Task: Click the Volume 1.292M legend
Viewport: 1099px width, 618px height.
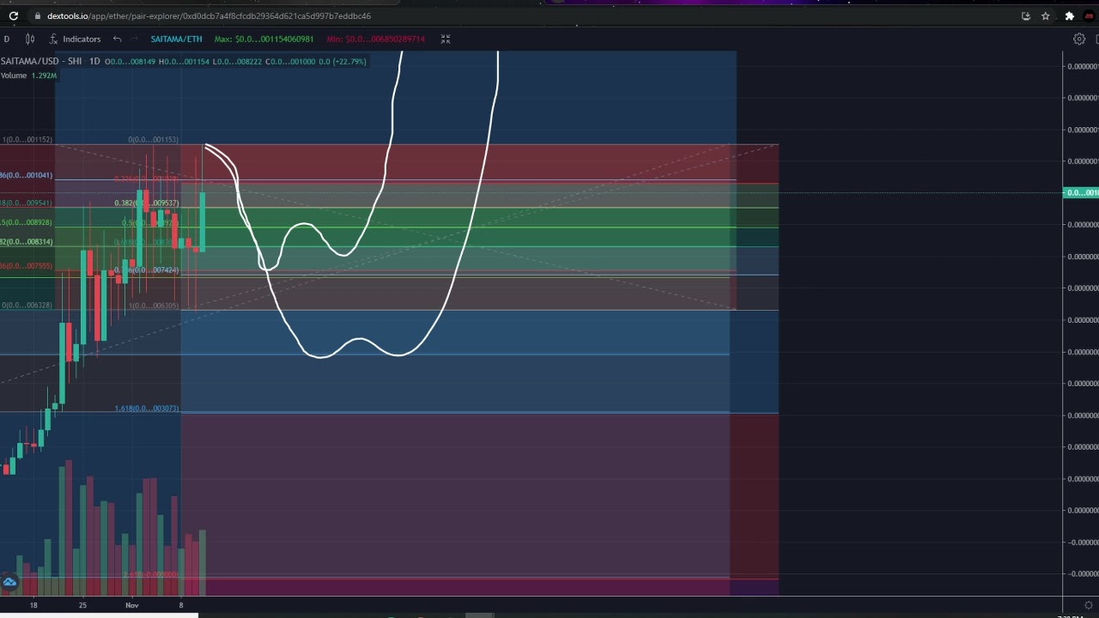Action: click(x=28, y=76)
